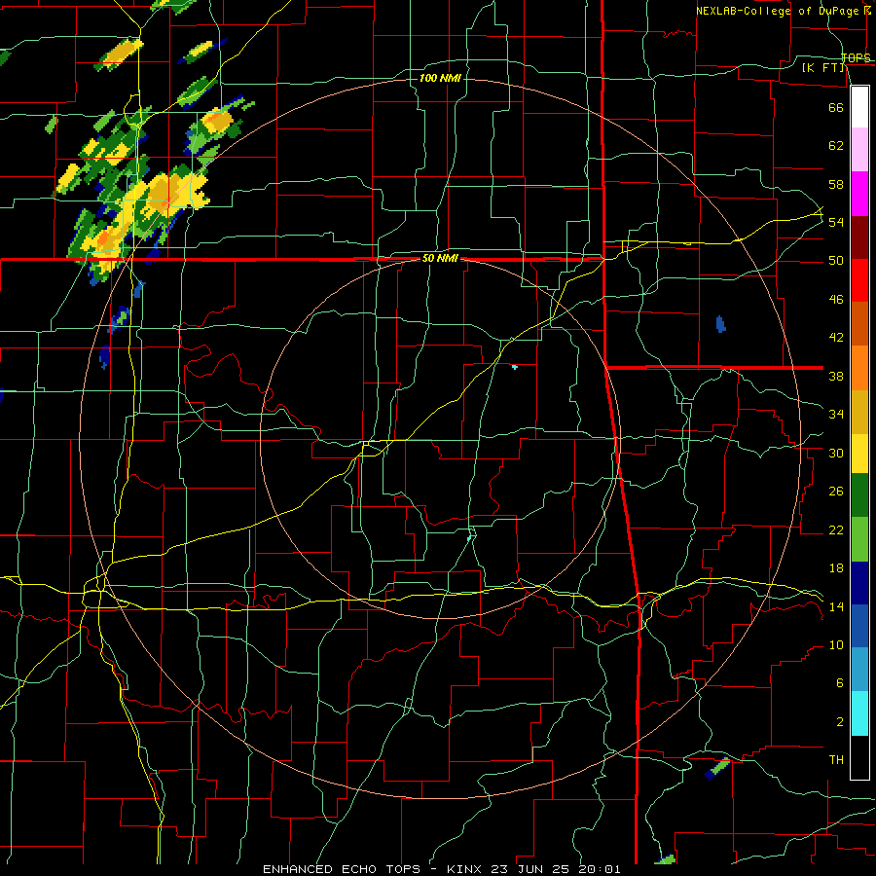Click the navy blue legend color band
The image size is (876, 876).
pyautogui.click(x=859, y=583)
